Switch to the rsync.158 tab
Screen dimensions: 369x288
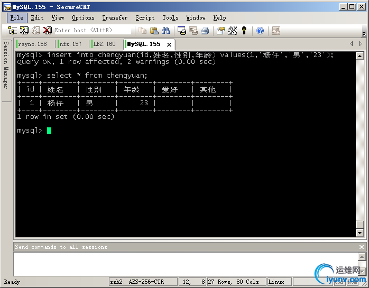(33, 44)
